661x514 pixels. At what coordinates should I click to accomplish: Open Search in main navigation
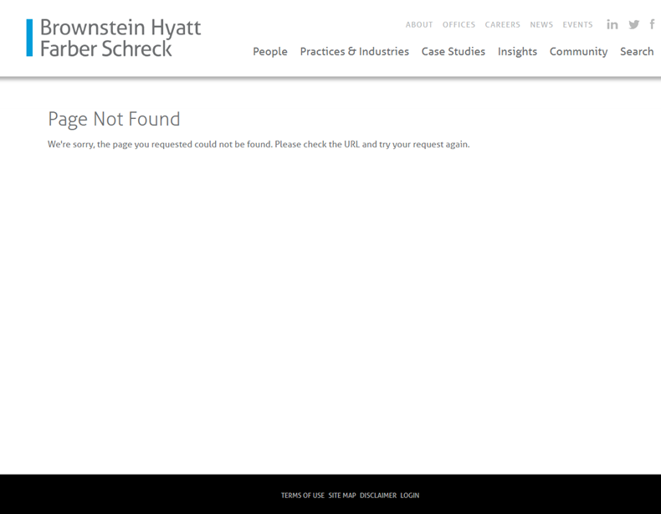click(x=637, y=51)
